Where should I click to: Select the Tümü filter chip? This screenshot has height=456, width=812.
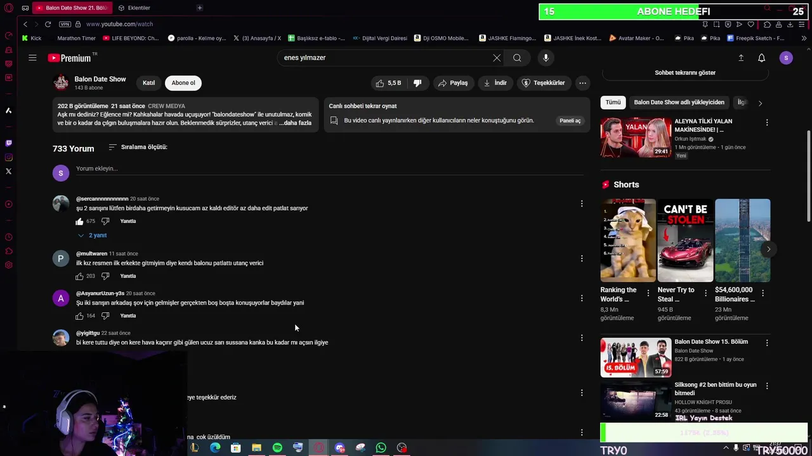(613, 102)
